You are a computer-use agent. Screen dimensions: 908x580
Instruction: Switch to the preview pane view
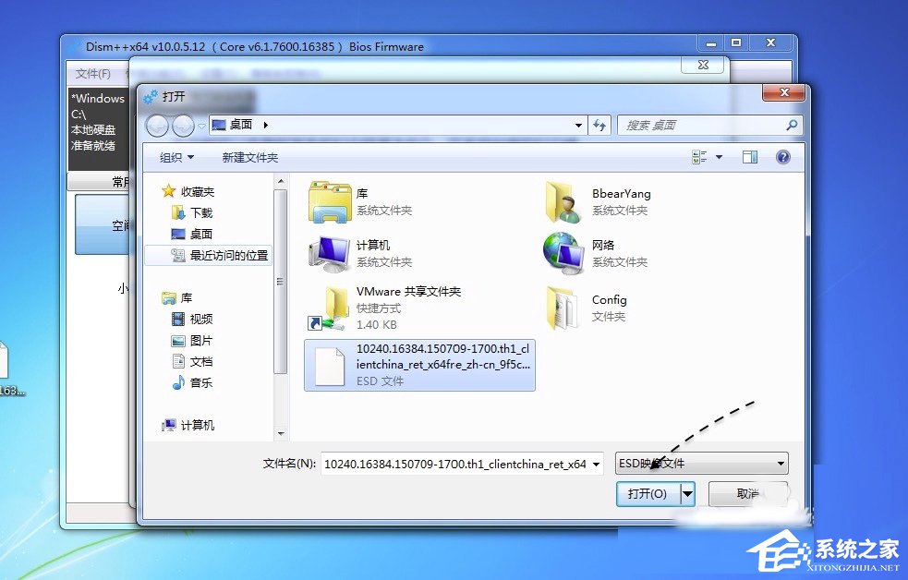coord(749,156)
